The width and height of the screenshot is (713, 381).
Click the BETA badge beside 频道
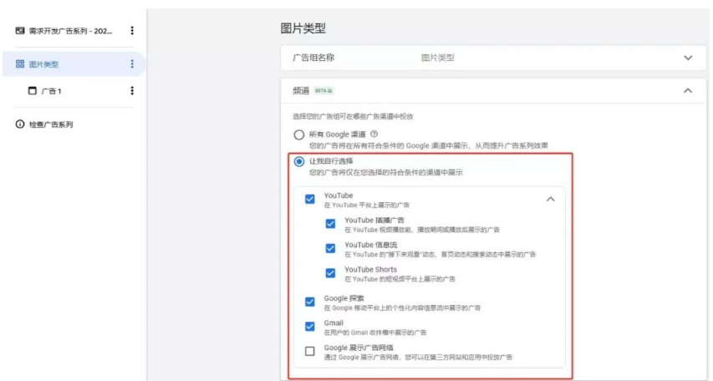pos(323,91)
